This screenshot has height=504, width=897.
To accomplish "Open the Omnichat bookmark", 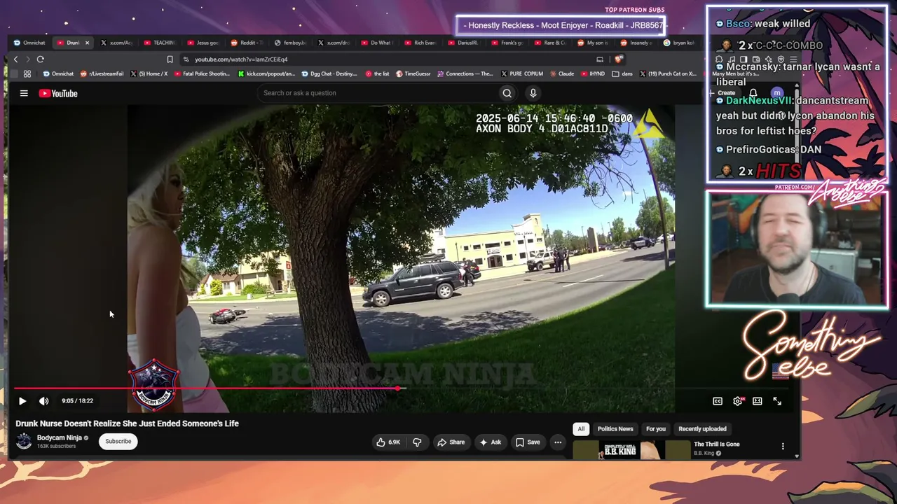I will coord(58,73).
